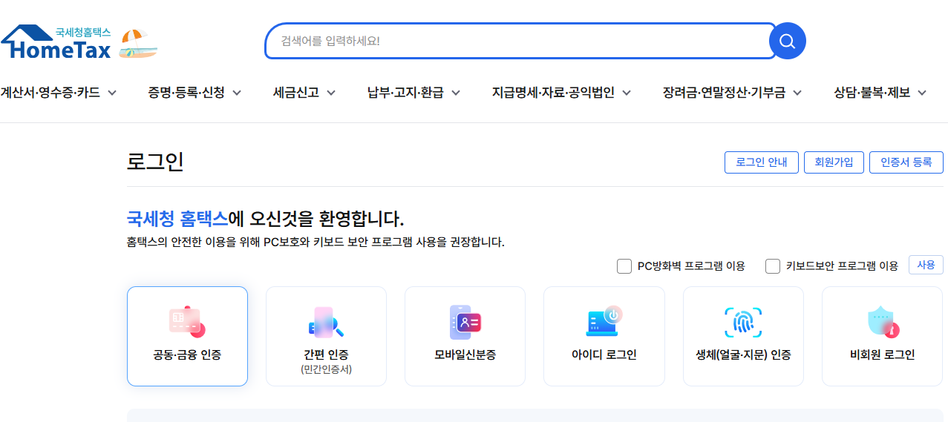The width and height of the screenshot is (948, 422).
Task: Click the 사용 button
Action: click(926, 265)
